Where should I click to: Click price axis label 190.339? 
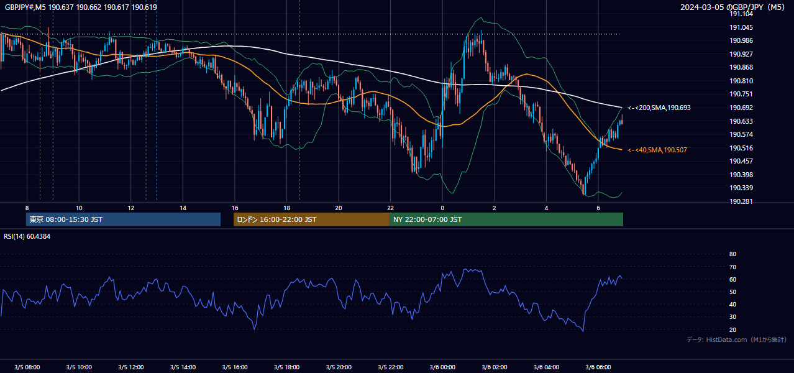tap(741, 188)
